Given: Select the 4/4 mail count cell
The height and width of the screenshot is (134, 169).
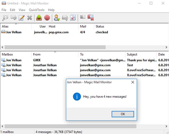Looking at the screenshot, I should (82, 32).
